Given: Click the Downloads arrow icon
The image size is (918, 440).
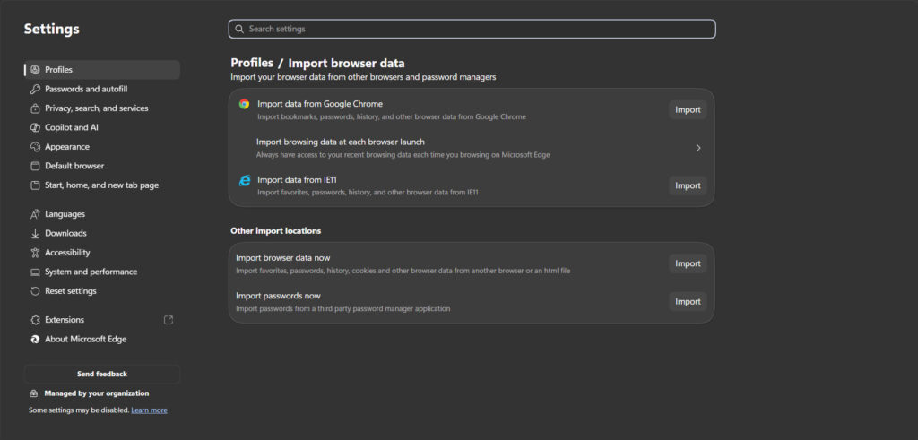Looking at the screenshot, I should 35,234.
